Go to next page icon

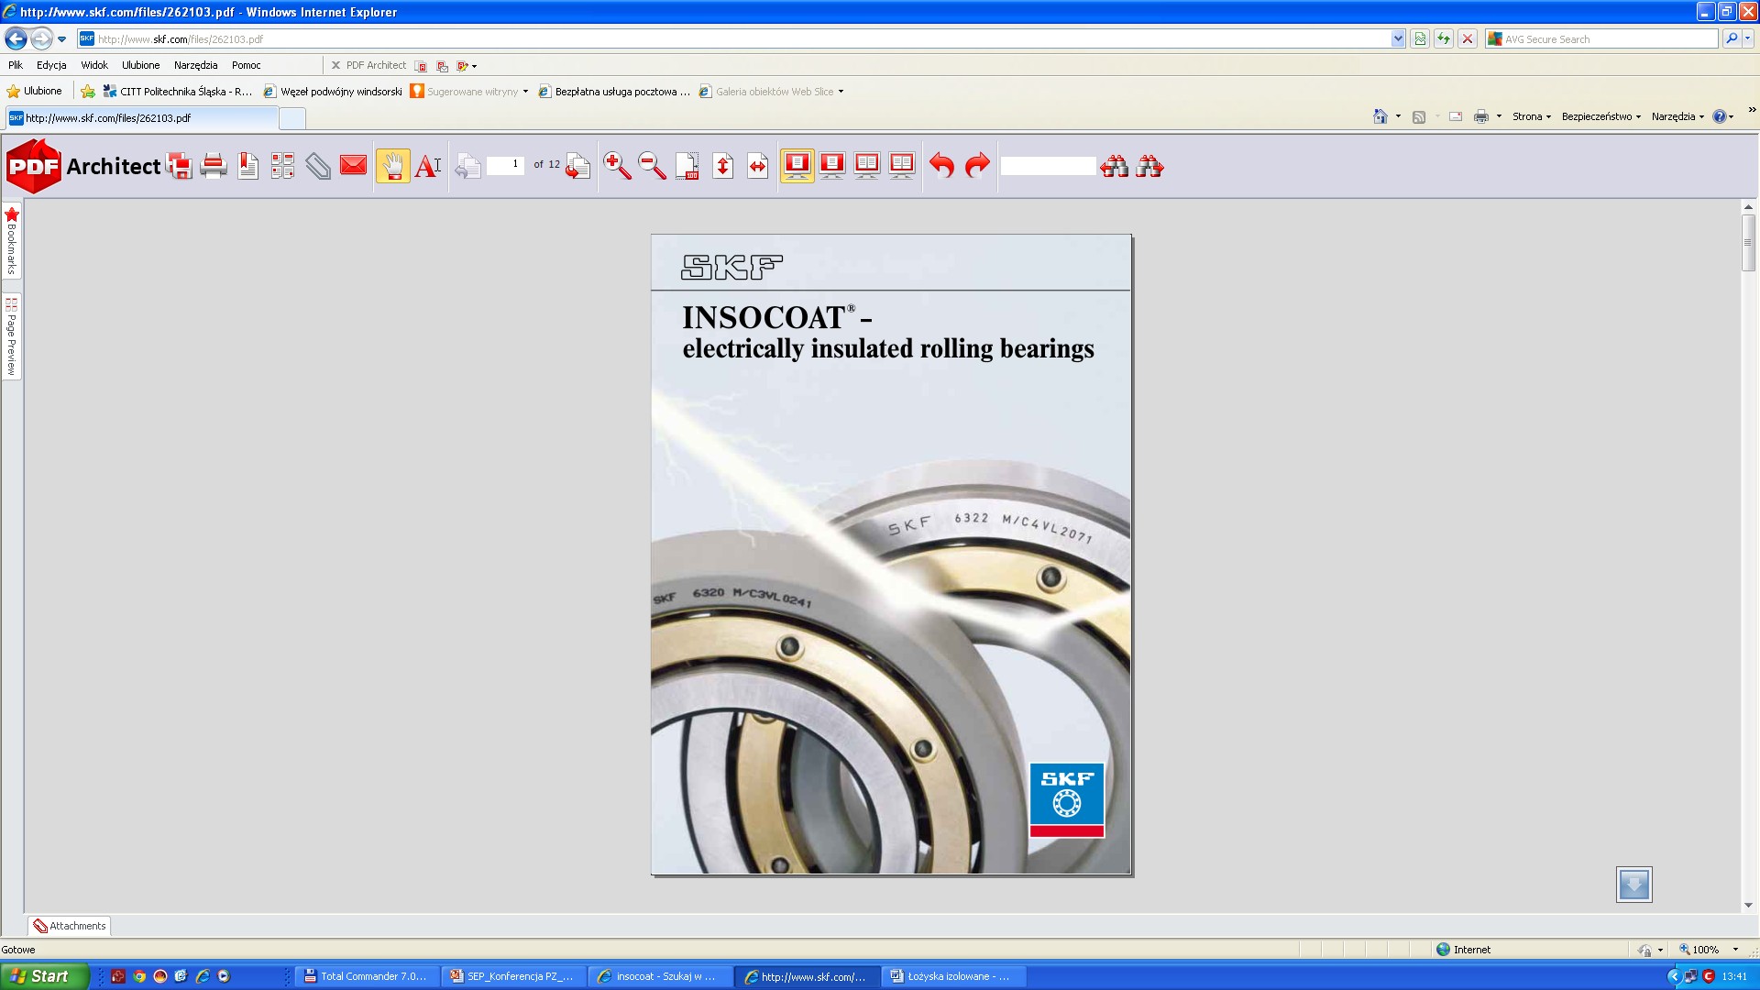pyautogui.click(x=577, y=166)
